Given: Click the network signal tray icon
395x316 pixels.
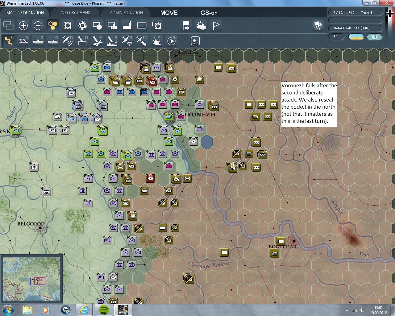Looking at the screenshot, I should point(355,310).
